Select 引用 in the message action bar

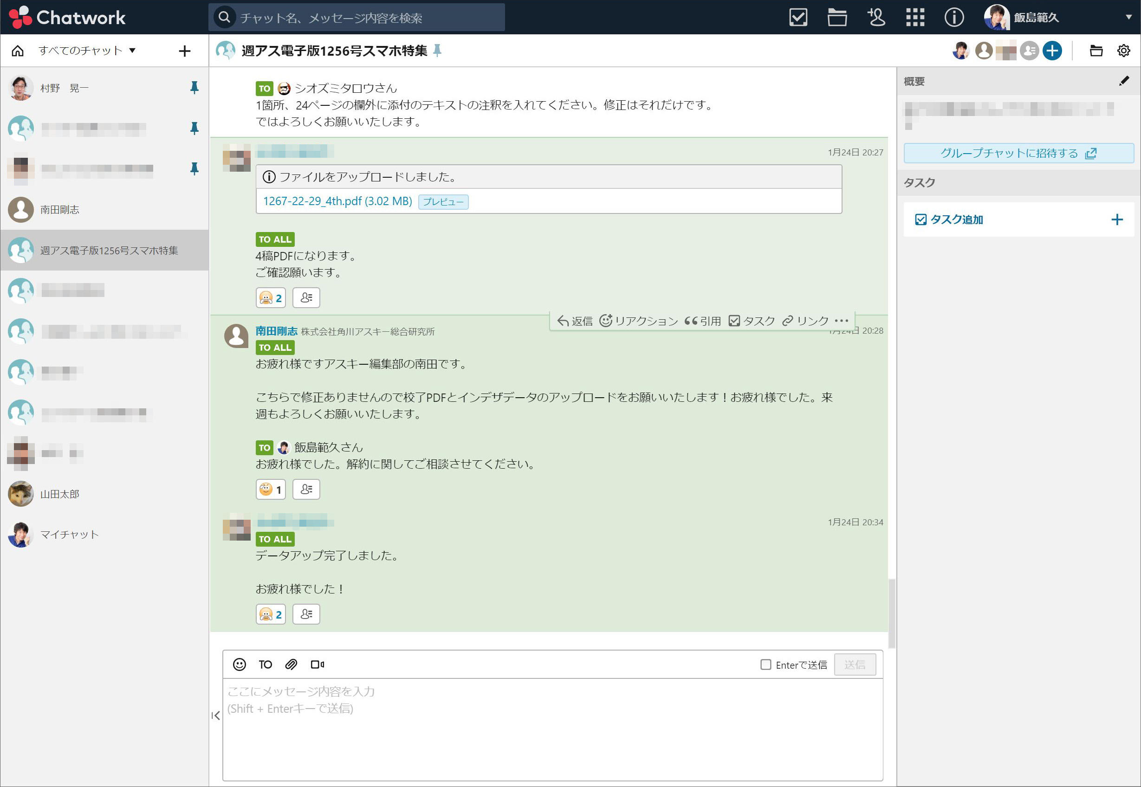point(703,321)
